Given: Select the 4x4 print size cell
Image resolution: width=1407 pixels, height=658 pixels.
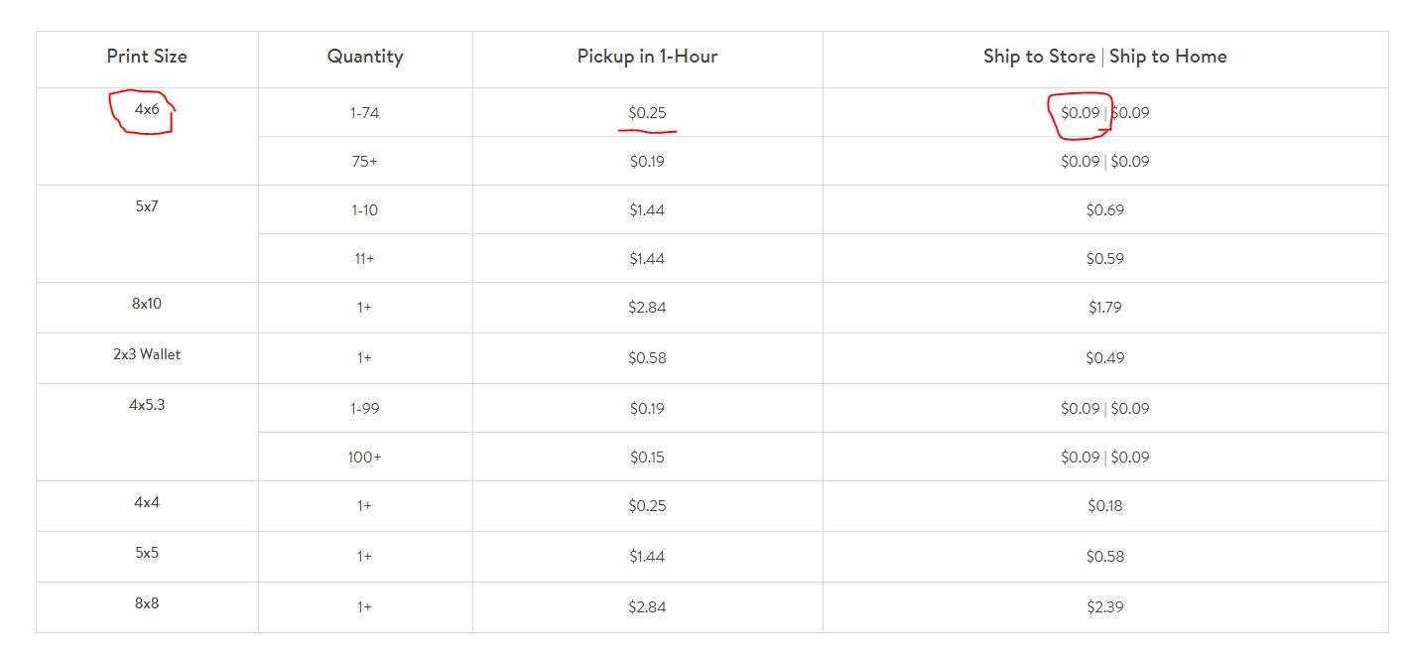Looking at the screenshot, I should point(147,502).
